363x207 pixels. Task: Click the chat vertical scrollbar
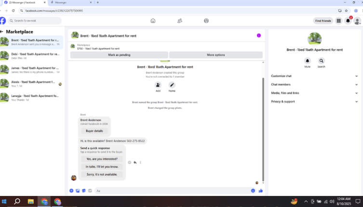click(x=263, y=129)
